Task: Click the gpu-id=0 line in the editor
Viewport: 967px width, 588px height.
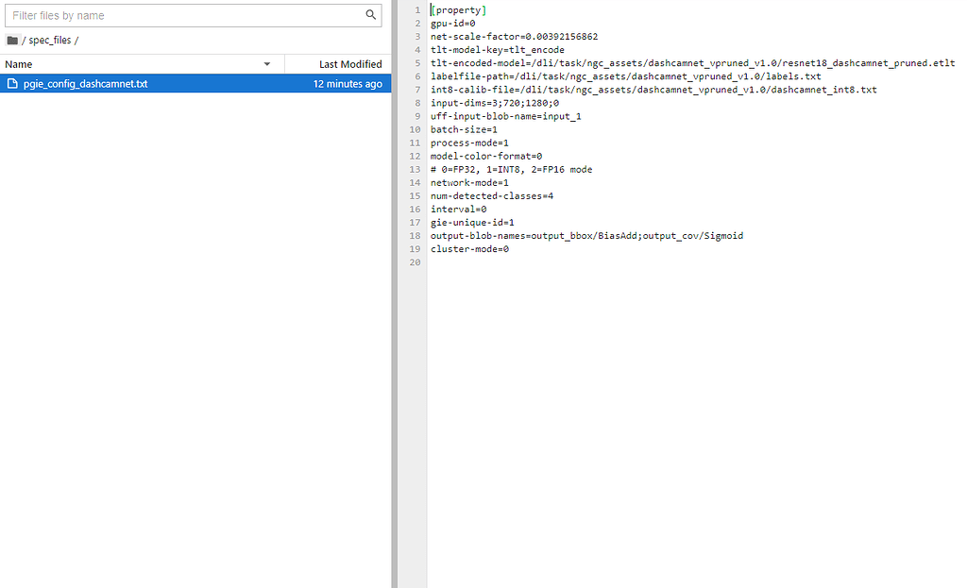Action: [453, 23]
